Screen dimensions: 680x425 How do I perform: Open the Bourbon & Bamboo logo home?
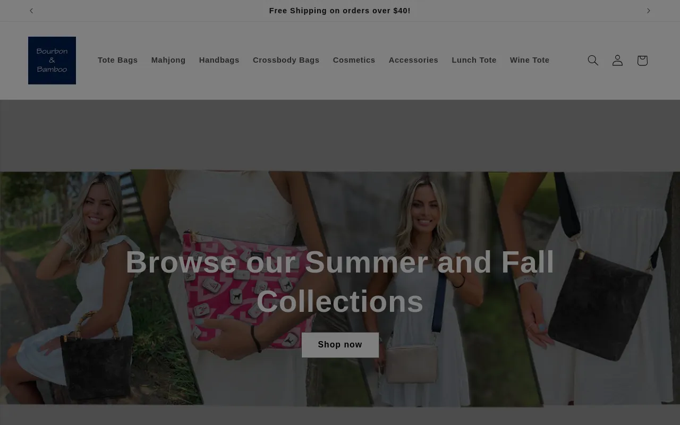point(52,61)
